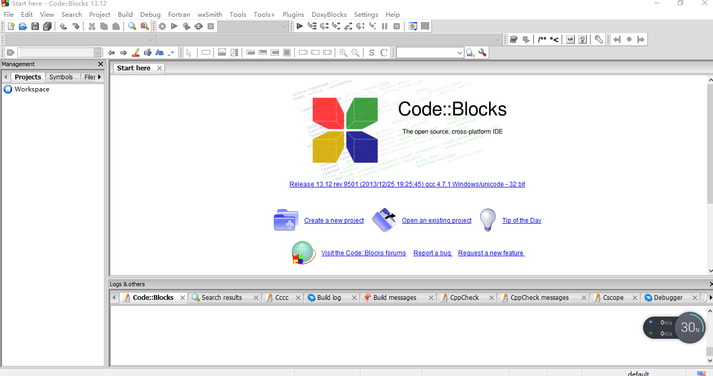Viewport: 713px width, 376px height.
Task: Click the Cut scissors icon
Action: [92, 26]
